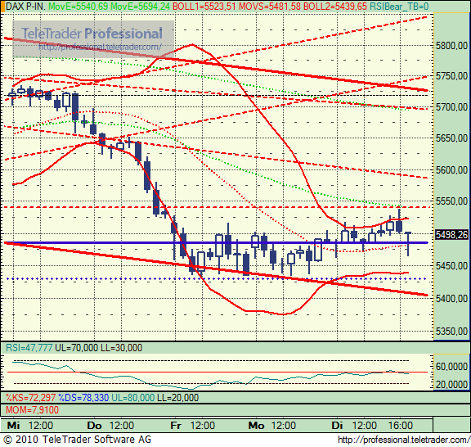The height and width of the screenshot is (447, 471).
Task: Click the 60,0000 RSI axis label
Action: (451, 367)
